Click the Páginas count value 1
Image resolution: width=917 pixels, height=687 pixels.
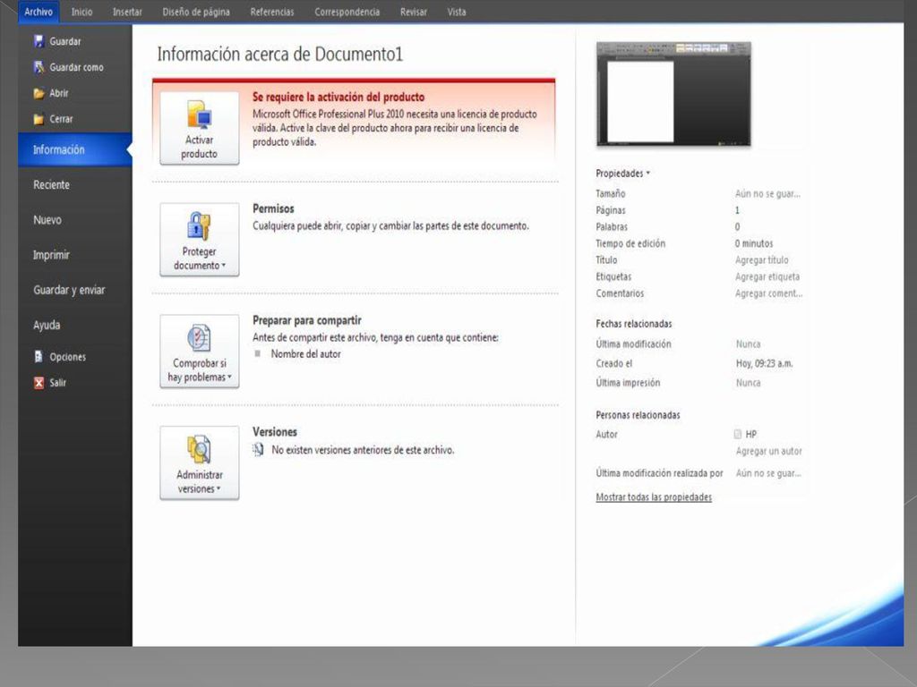pos(738,209)
